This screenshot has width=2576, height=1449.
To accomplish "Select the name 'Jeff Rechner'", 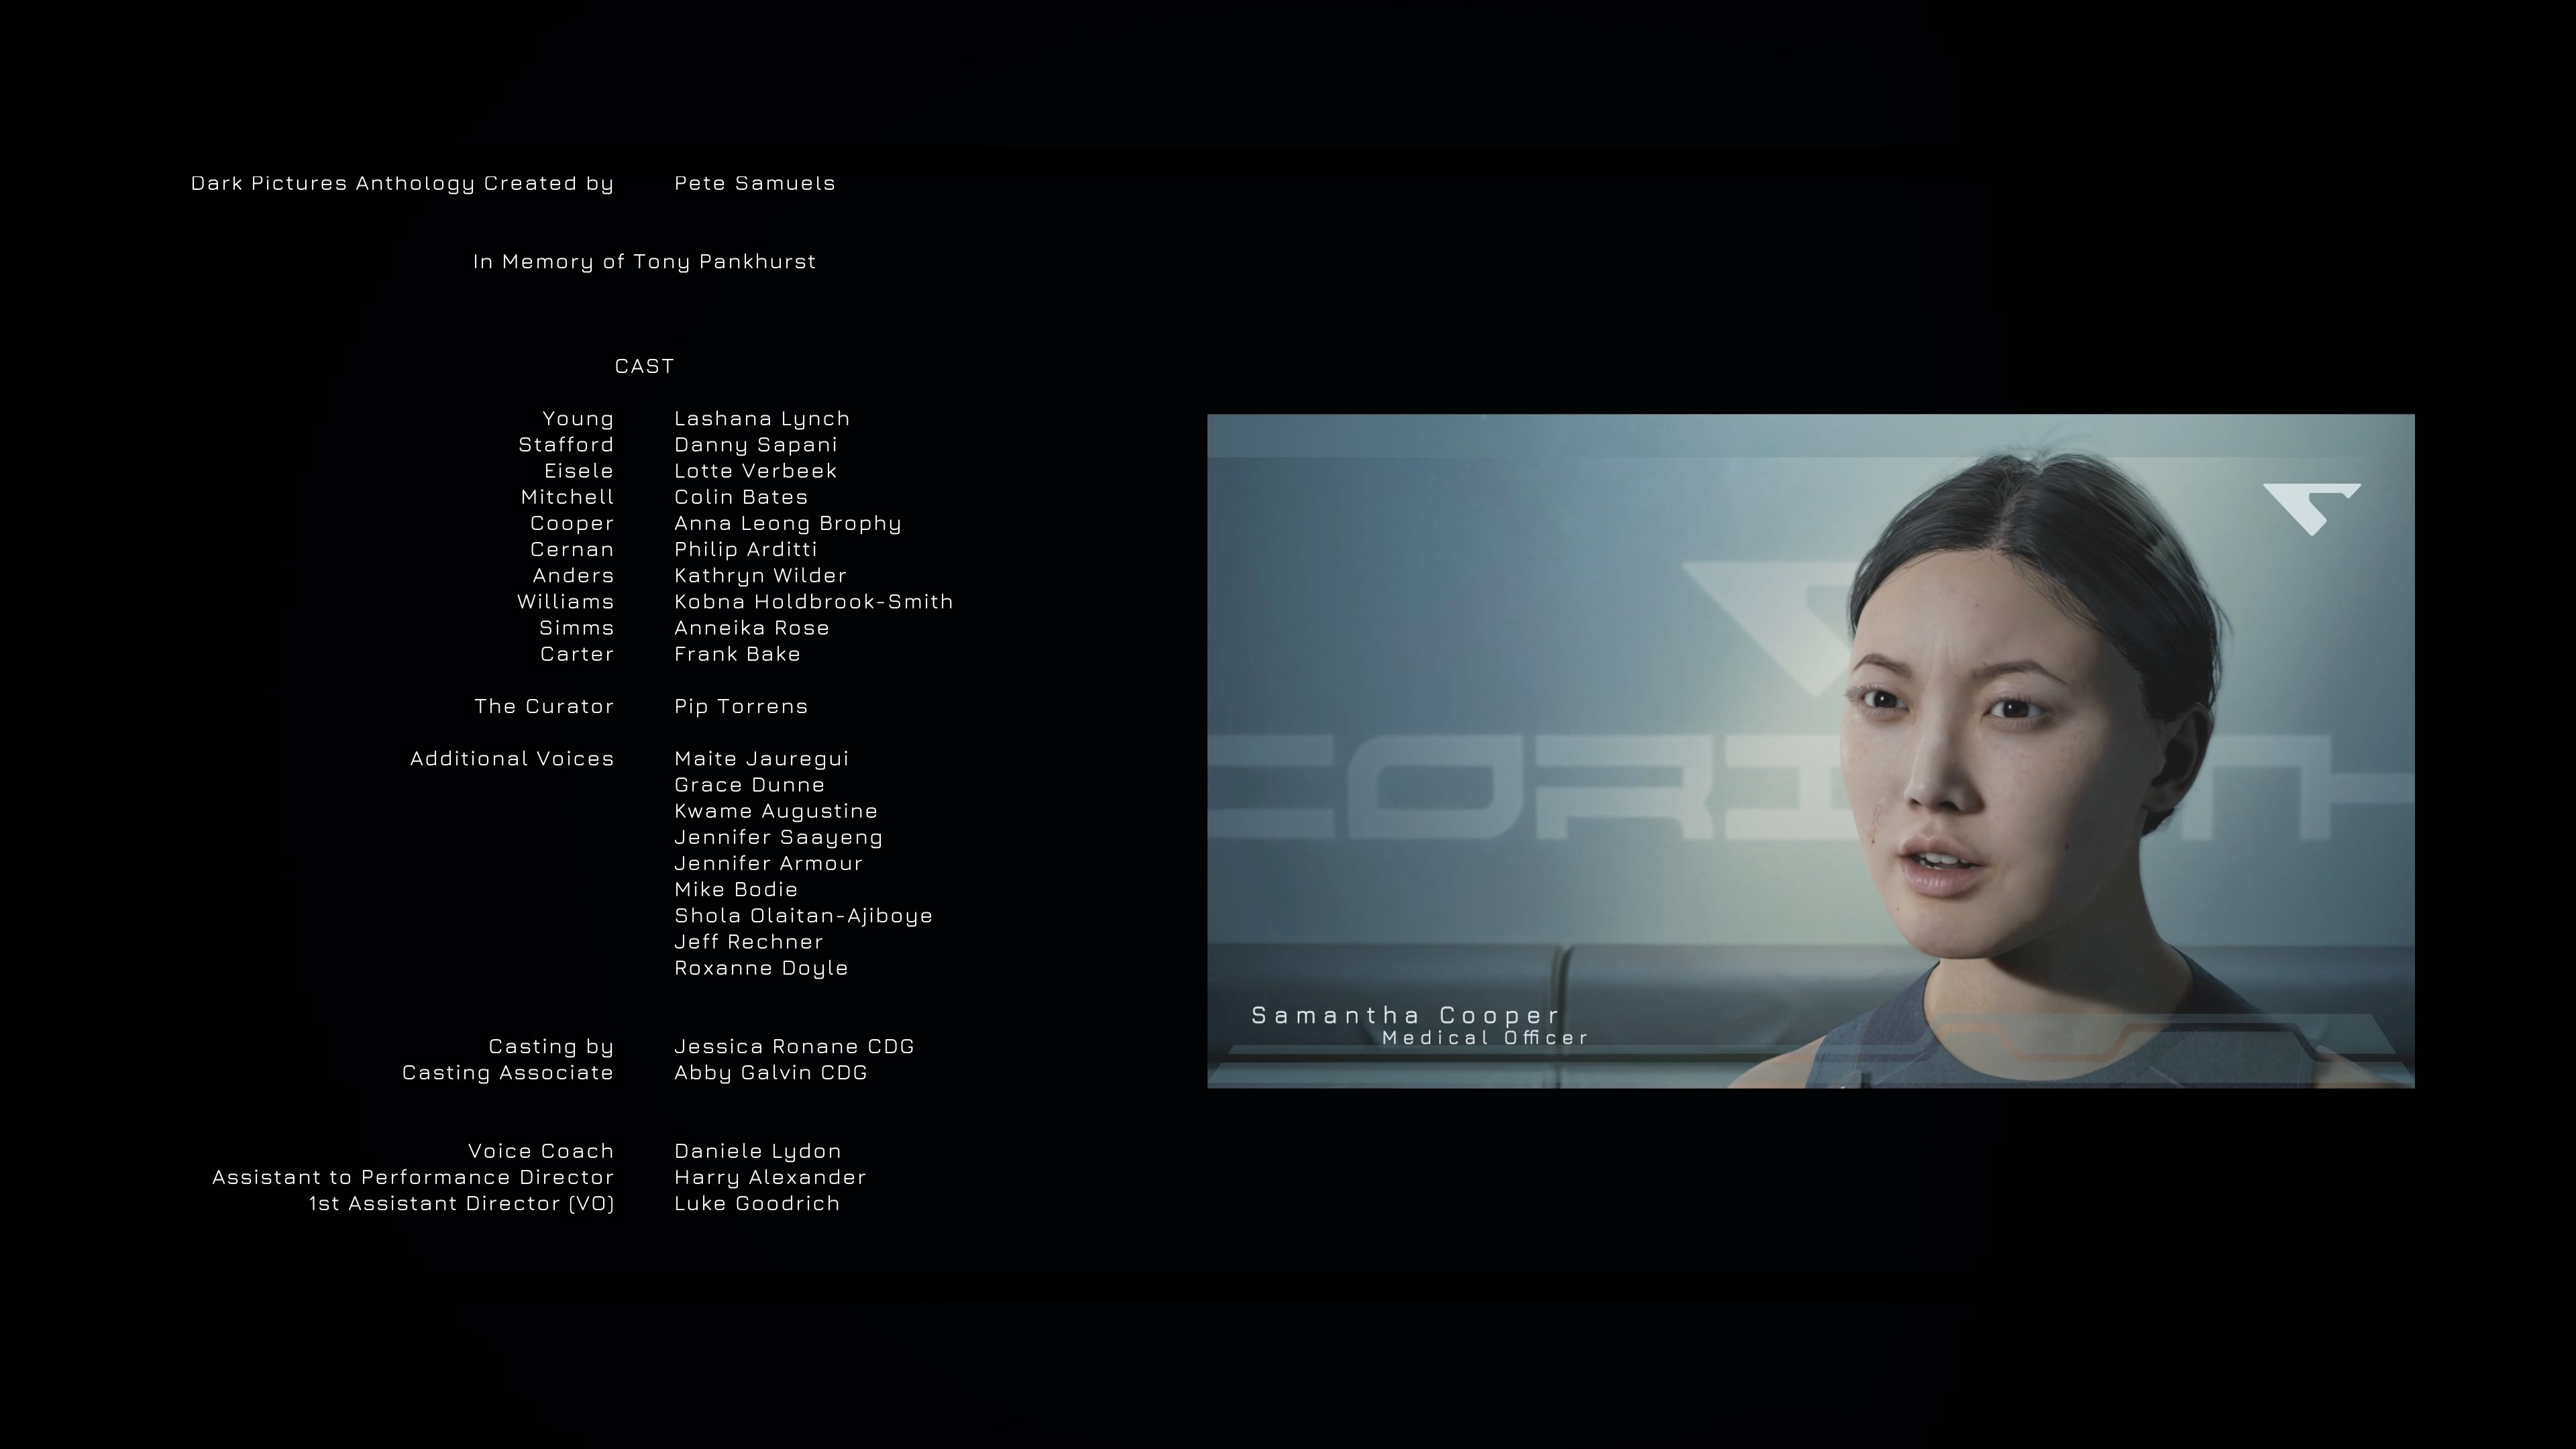I will (749, 942).
